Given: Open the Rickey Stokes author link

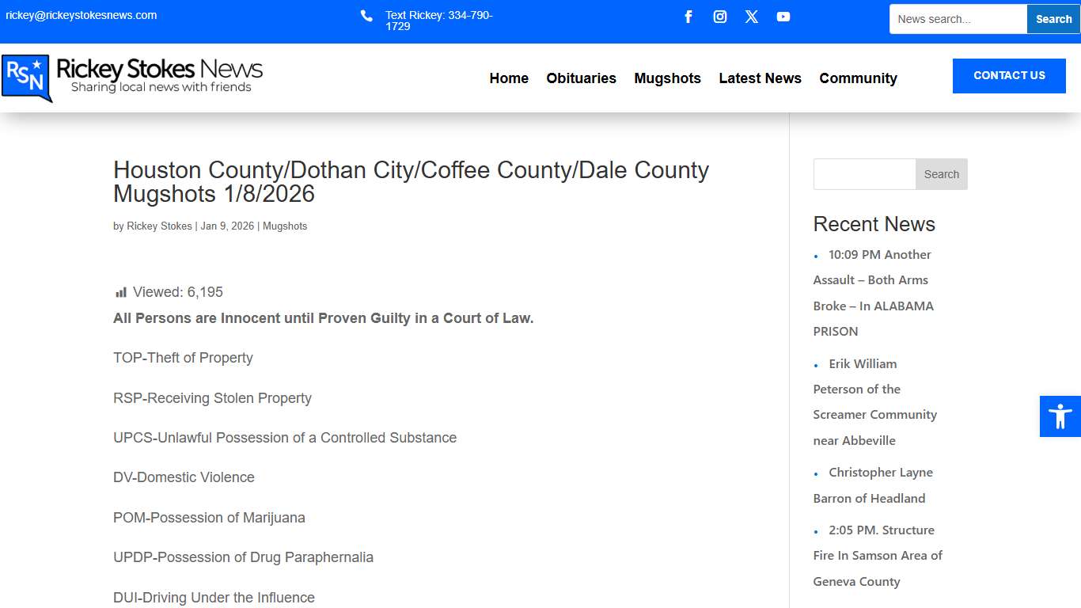Looking at the screenshot, I should [x=159, y=226].
